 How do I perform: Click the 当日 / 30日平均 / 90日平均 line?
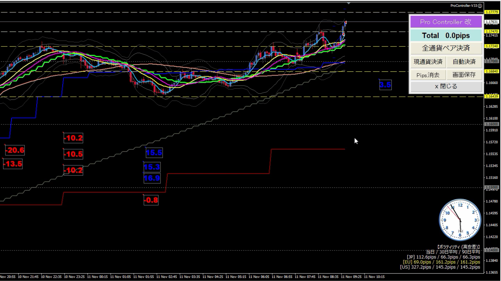click(x=453, y=252)
